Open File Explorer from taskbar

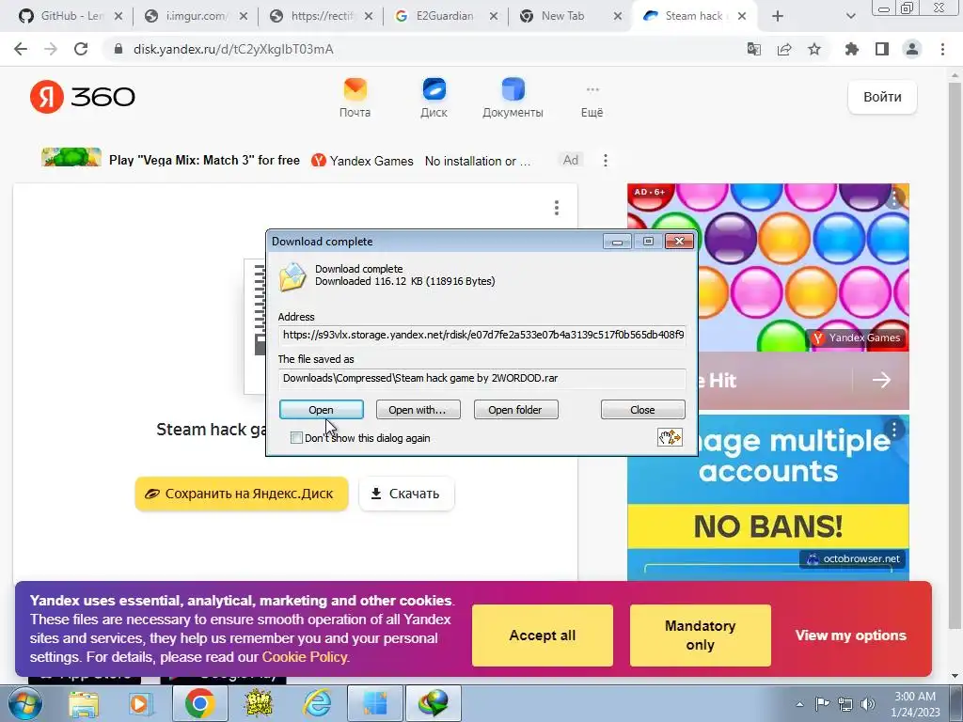click(x=84, y=703)
